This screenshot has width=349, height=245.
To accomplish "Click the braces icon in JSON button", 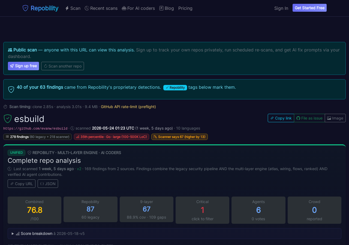I will coord(42,184).
